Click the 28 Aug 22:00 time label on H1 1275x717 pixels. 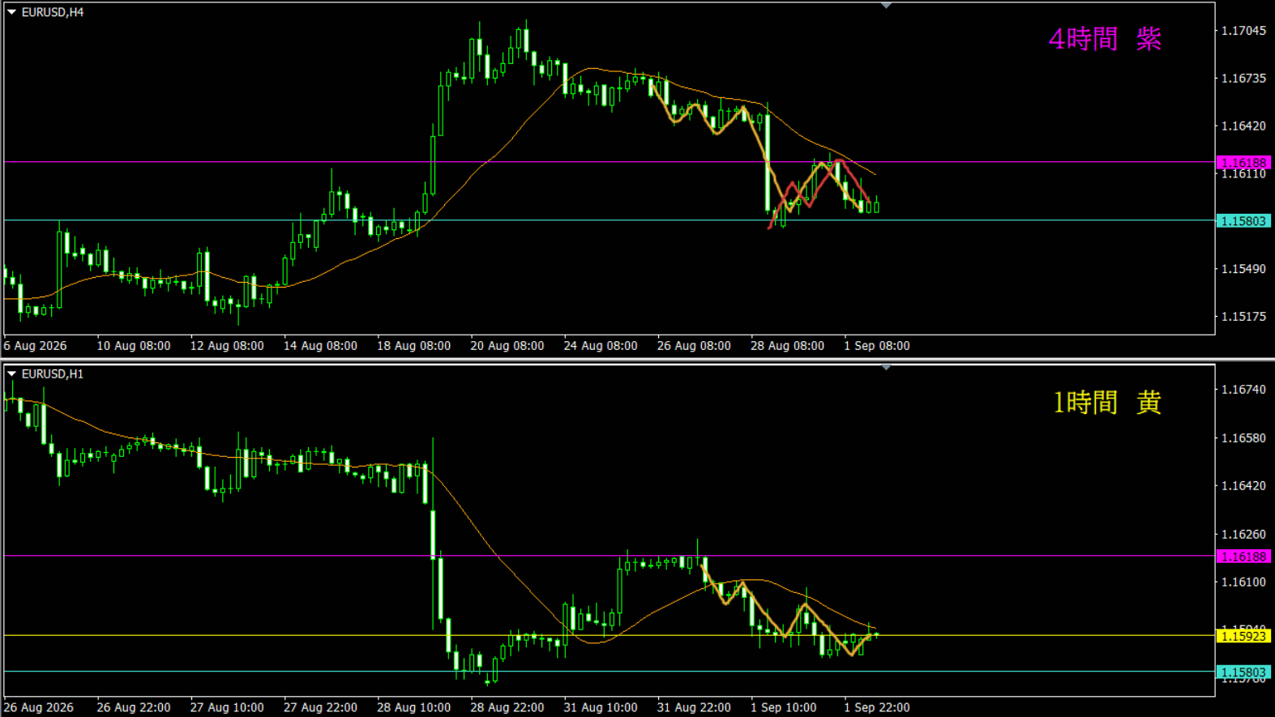pyautogui.click(x=507, y=707)
